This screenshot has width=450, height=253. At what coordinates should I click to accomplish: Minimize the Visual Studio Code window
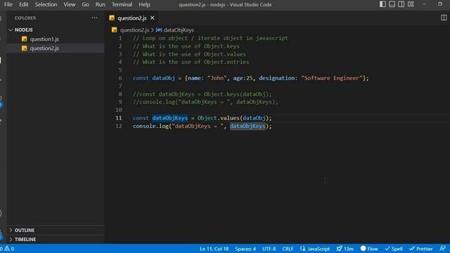coord(424,4)
